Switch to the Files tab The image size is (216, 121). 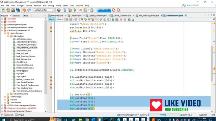click(26, 16)
